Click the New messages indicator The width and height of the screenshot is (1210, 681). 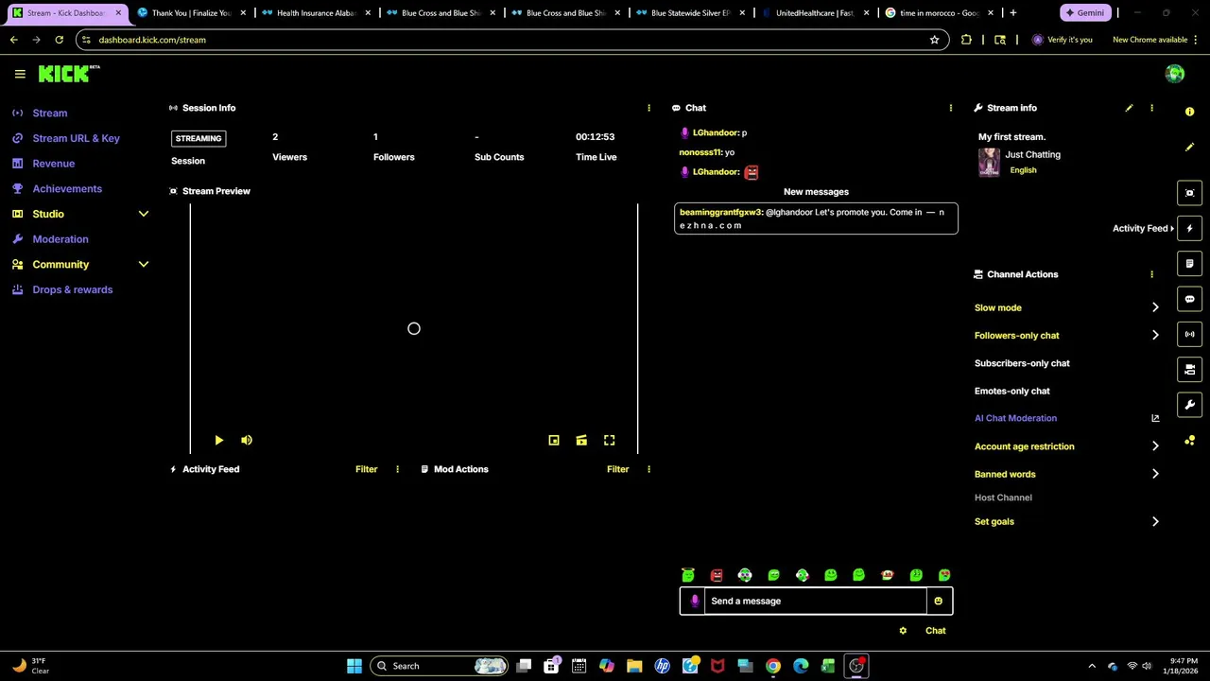pos(816,192)
